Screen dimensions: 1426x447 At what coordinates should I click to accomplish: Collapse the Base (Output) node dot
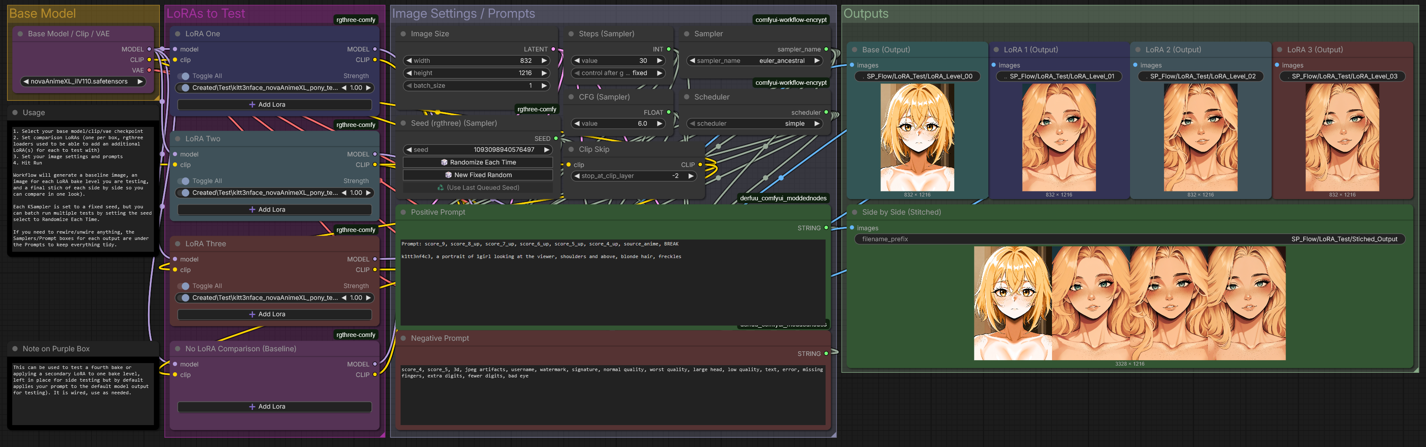[855, 50]
